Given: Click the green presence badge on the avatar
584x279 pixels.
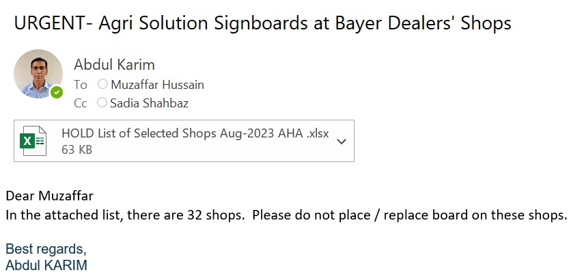Looking at the screenshot, I should 57,92.
